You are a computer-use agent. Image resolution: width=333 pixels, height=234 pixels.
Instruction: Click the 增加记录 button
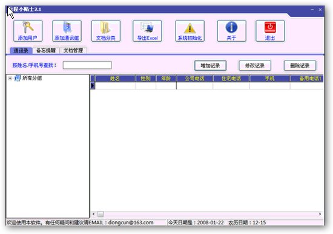tap(210, 65)
